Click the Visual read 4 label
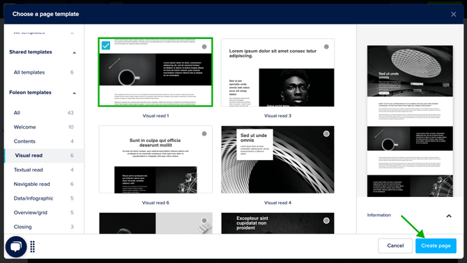The height and width of the screenshot is (263, 467). pos(277,202)
